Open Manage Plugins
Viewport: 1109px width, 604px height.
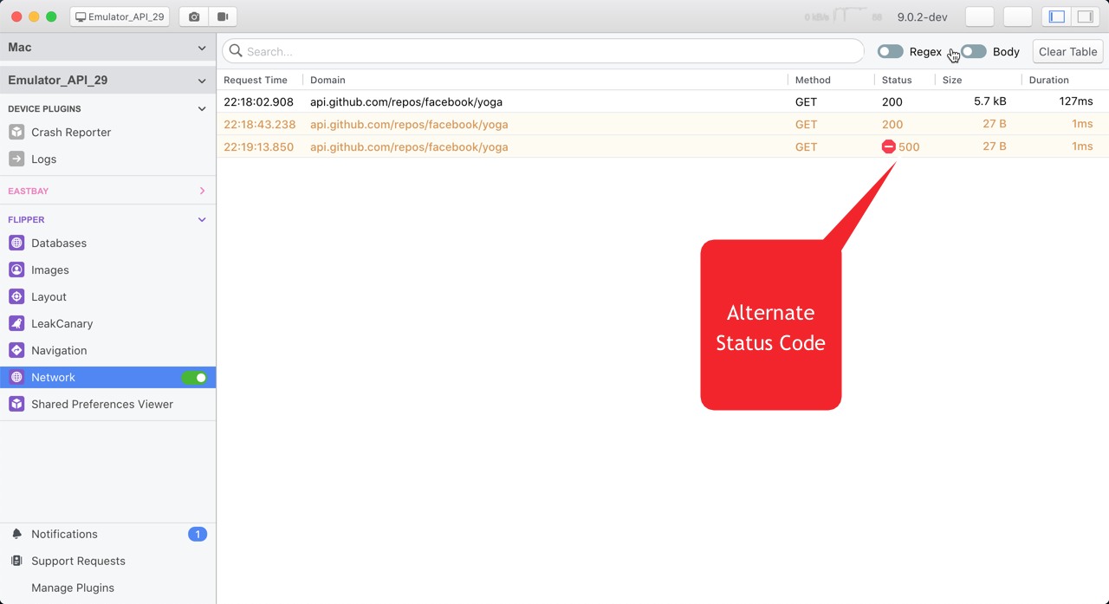[107, 588]
